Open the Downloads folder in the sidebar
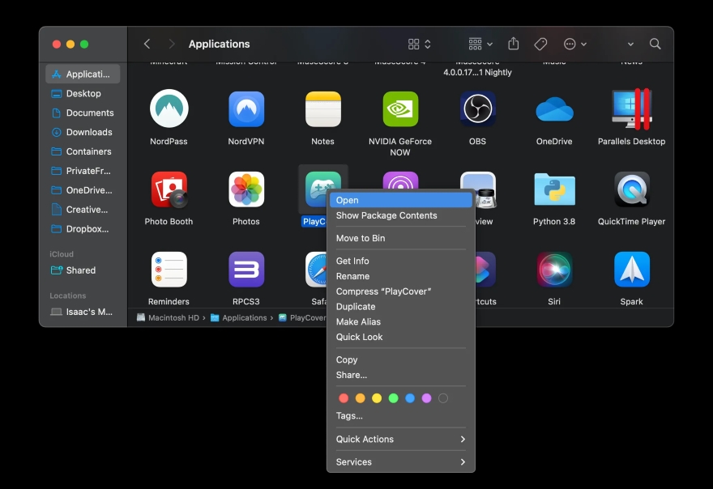The image size is (713, 489). pos(91,132)
